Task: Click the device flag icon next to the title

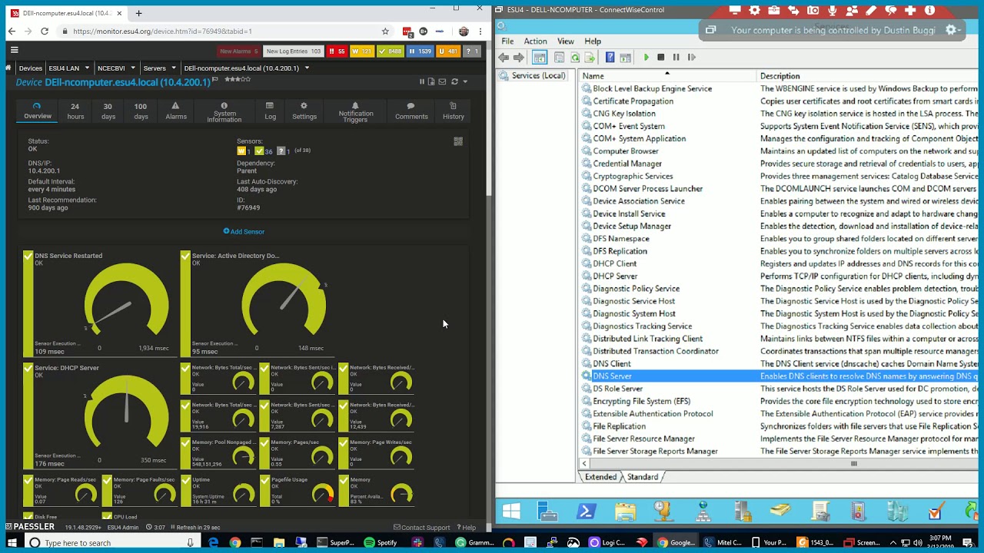Action: pos(215,79)
